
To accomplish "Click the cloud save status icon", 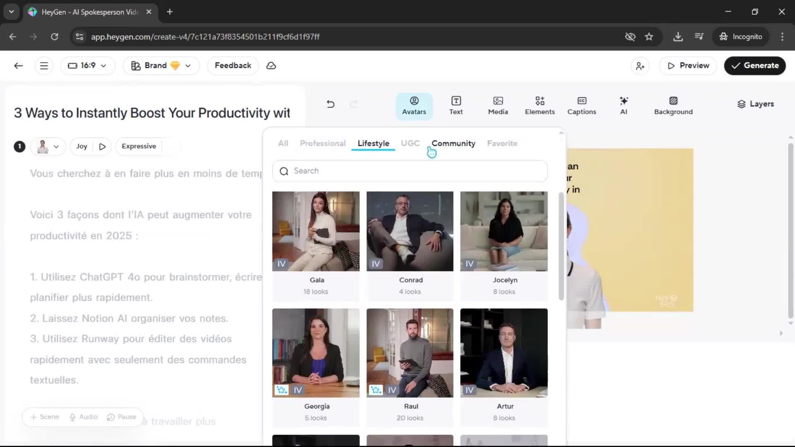I will [271, 66].
